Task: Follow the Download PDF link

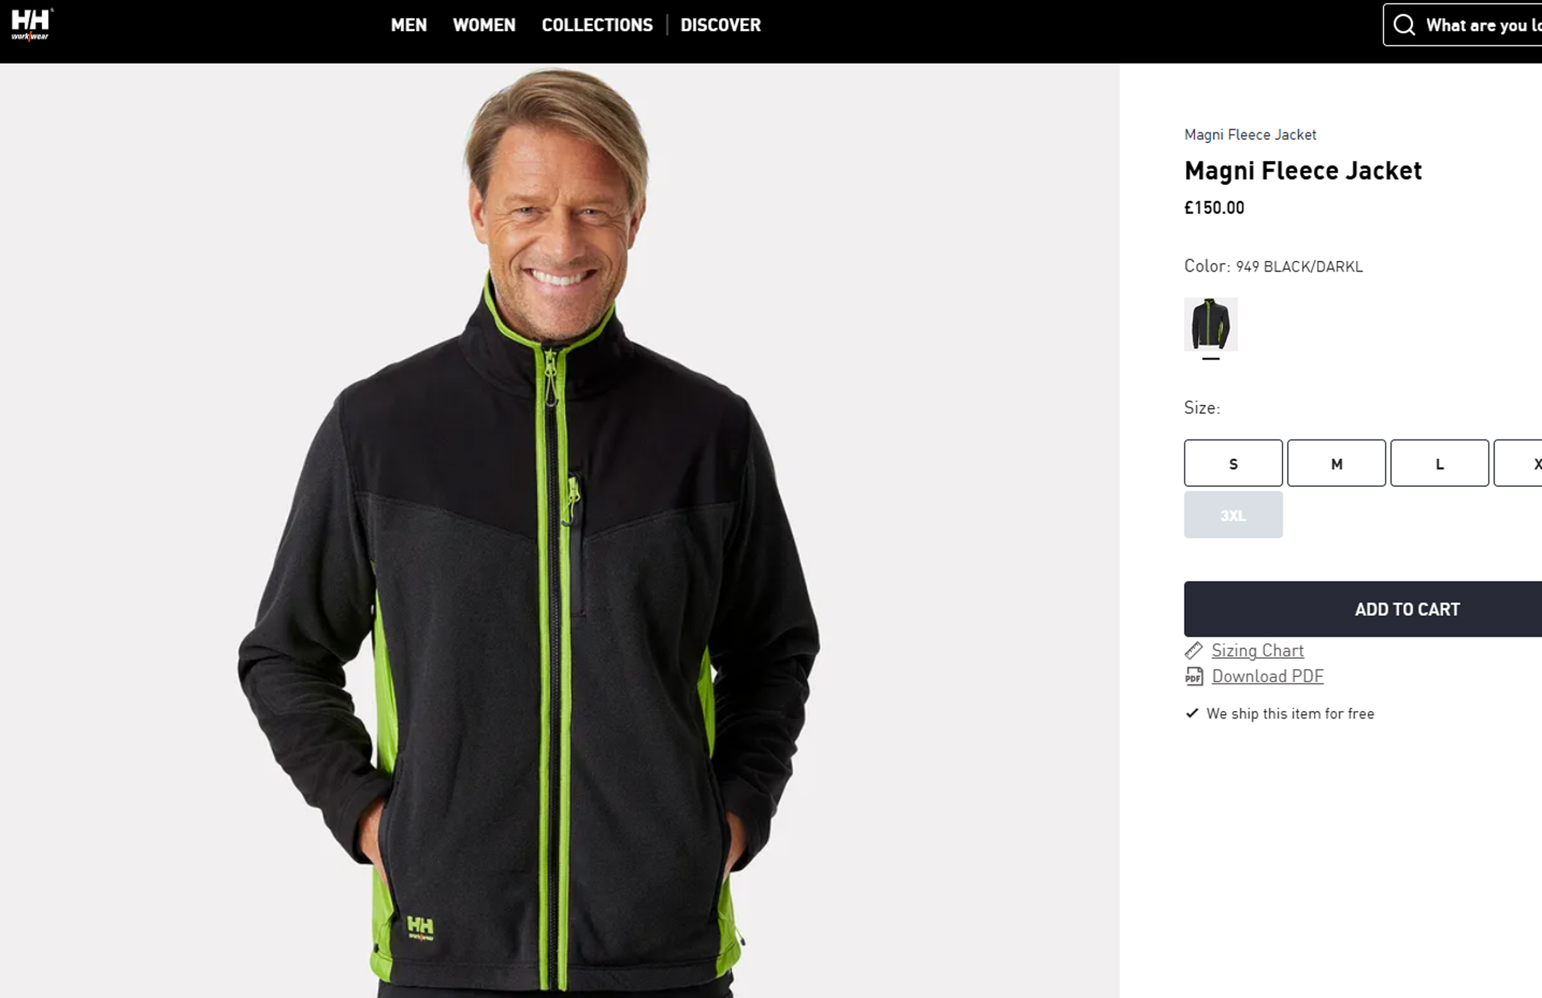Action: click(x=1267, y=676)
